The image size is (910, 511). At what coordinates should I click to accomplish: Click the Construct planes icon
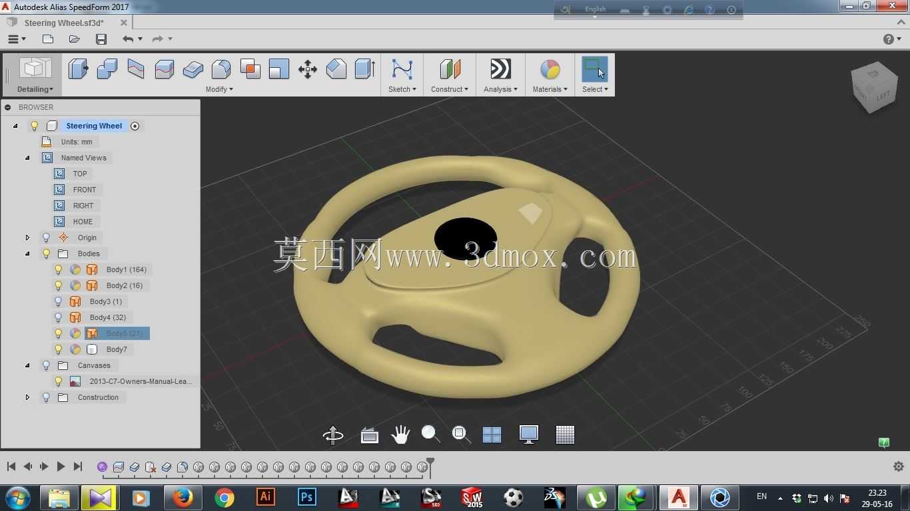click(450, 69)
